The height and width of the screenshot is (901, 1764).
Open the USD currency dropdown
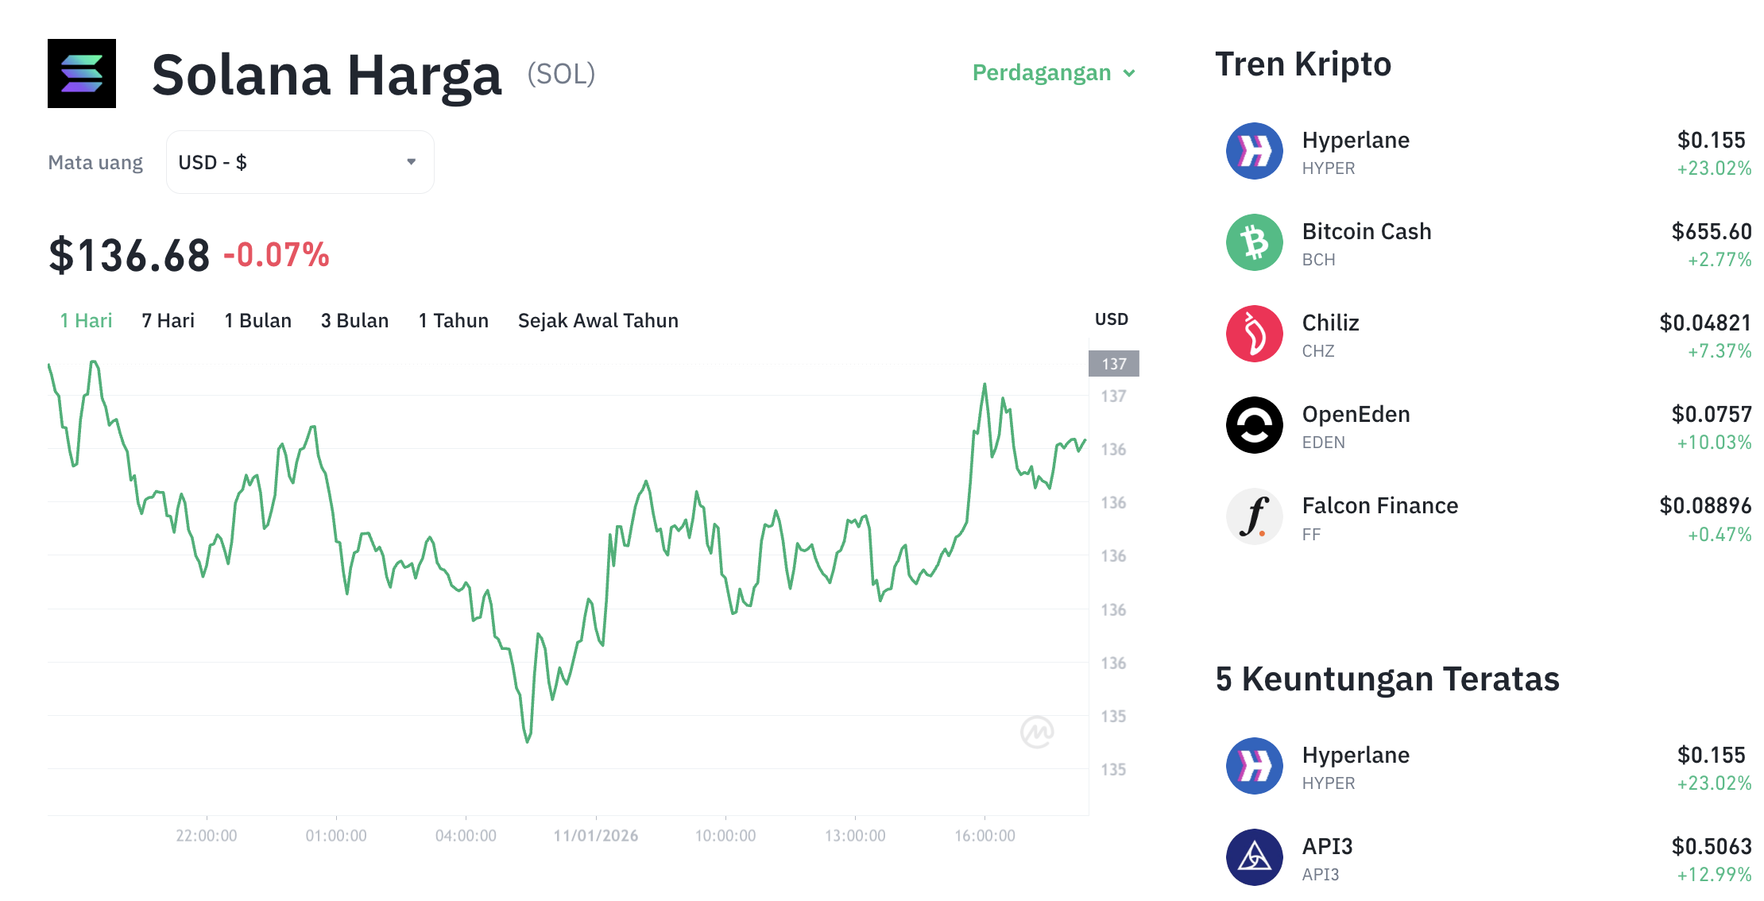[300, 161]
